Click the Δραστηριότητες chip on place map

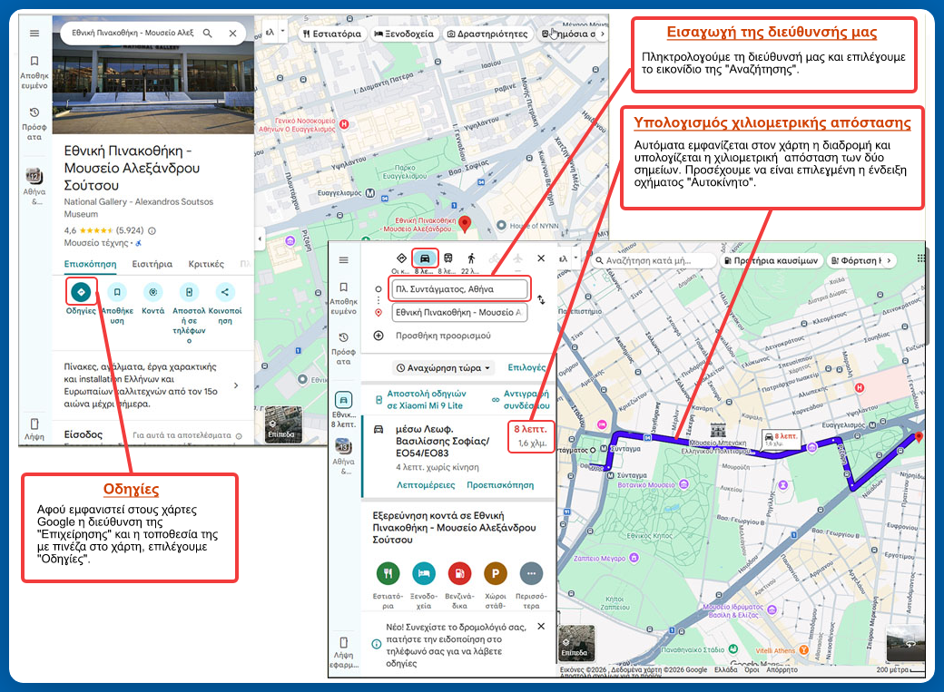click(x=487, y=34)
